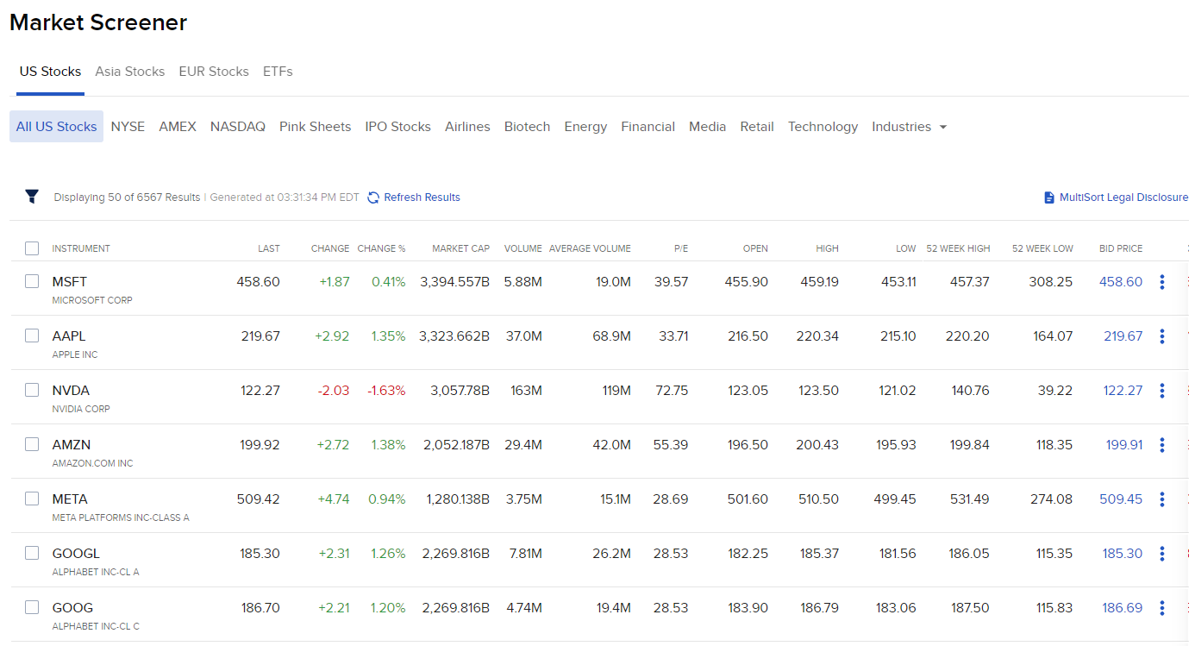Click the document icon beside MultiSort Legal Disclosure
Viewport: 1195px width, 646px height.
(x=1048, y=197)
